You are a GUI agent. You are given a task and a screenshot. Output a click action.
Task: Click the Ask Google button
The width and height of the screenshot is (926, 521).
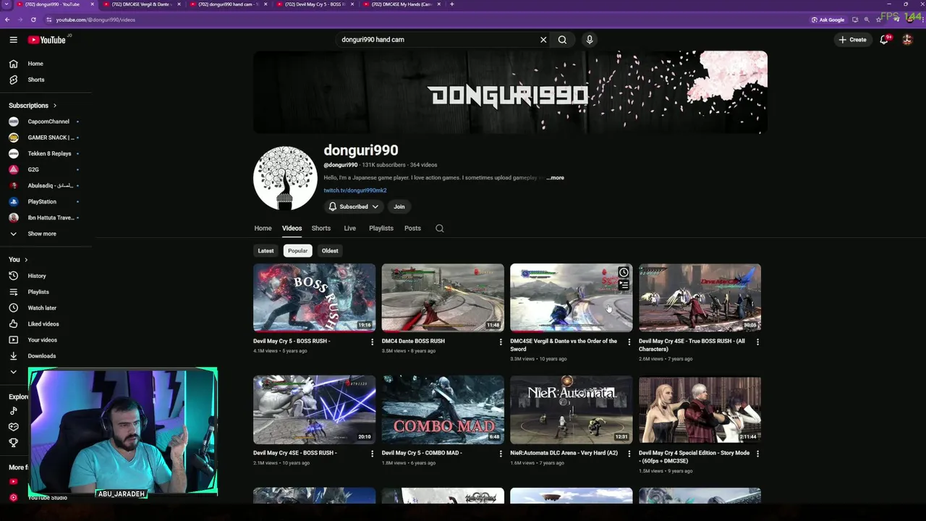click(828, 20)
